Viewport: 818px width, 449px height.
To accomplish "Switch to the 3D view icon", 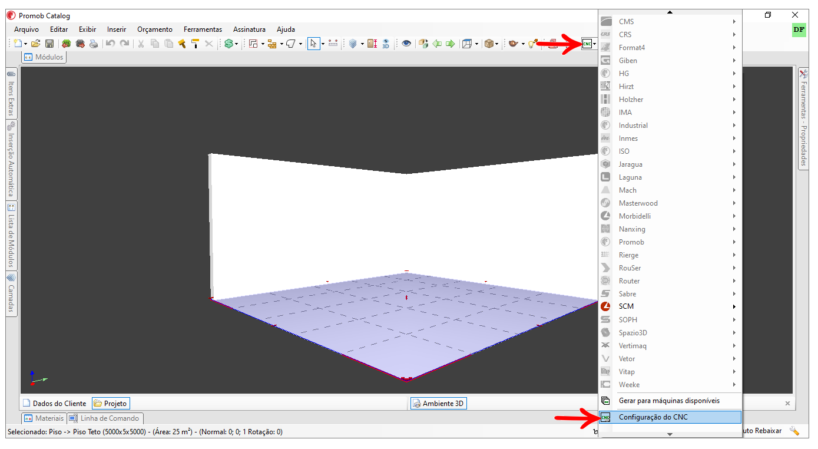I will tap(386, 44).
